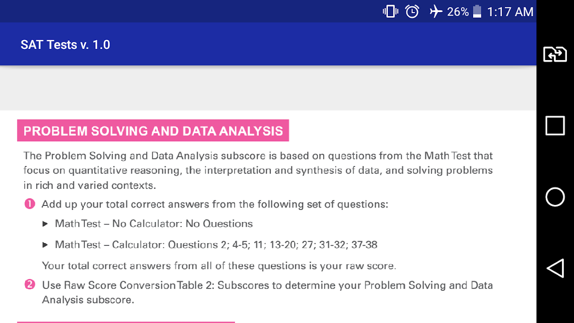Tap the airplane mode status icon
The image size is (574, 323).
coord(435,11)
